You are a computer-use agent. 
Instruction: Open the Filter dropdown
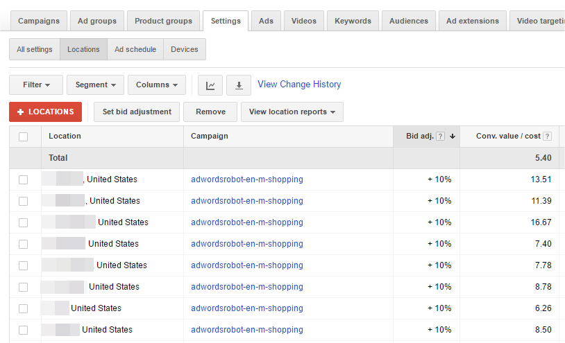pyautogui.click(x=36, y=85)
